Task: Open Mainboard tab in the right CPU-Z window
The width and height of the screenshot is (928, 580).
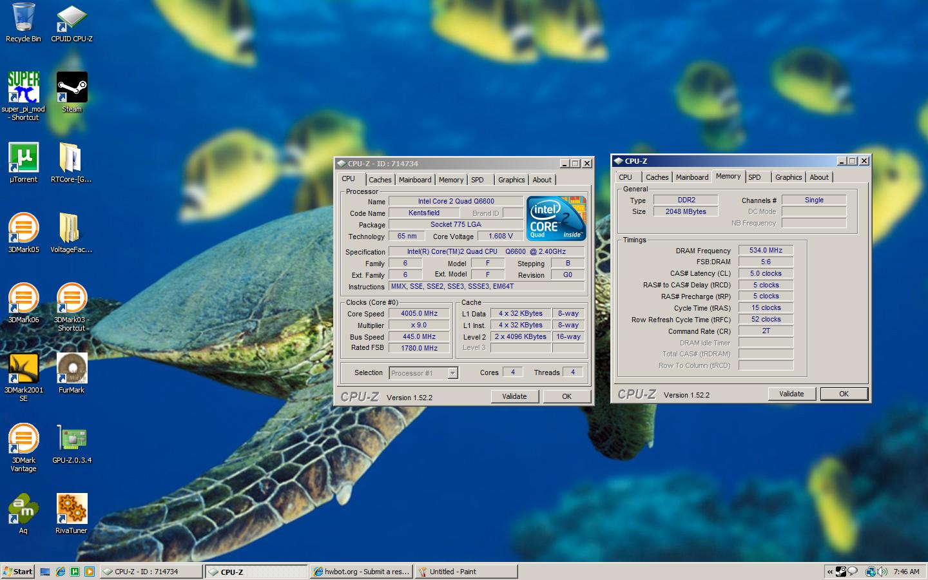Action: (692, 177)
